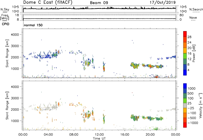Click the gray velocity colorbar segment between 25 and -25
This screenshot has width=203, height=140.
coord(185,105)
